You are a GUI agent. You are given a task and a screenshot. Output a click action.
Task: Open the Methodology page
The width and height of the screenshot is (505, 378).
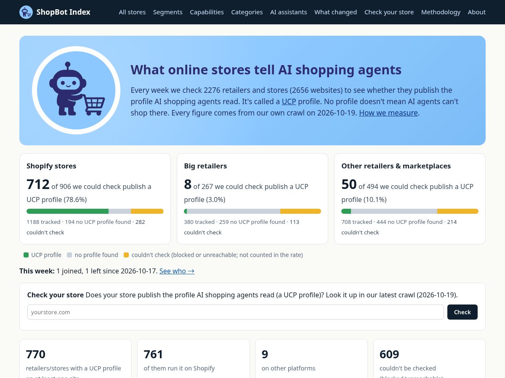click(441, 12)
